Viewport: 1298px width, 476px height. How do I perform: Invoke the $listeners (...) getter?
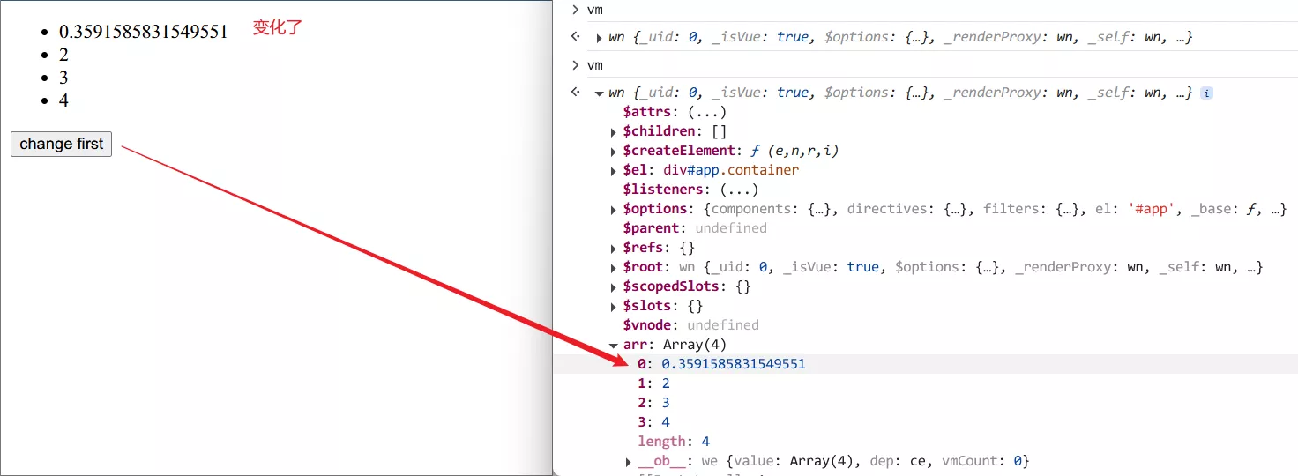pyautogui.click(x=739, y=190)
